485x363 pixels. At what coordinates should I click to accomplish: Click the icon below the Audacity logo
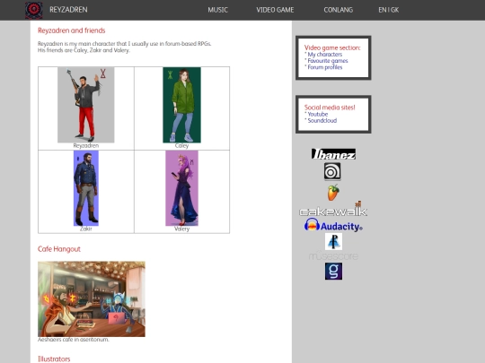coord(333,241)
